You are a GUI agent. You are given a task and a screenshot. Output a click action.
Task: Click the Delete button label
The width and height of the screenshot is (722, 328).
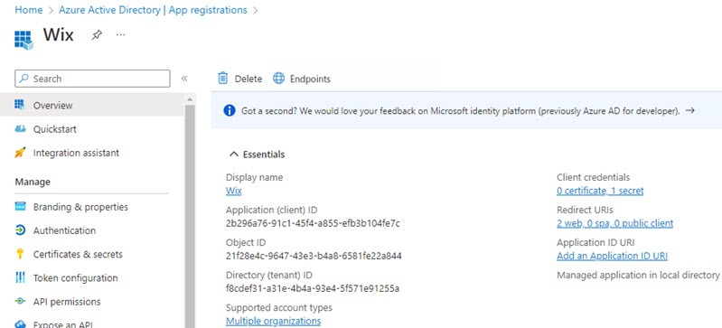(248, 79)
